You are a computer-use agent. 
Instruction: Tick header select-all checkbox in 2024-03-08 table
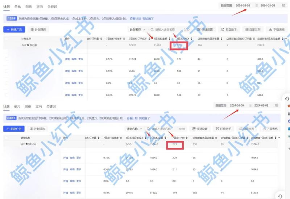[7, 39]
